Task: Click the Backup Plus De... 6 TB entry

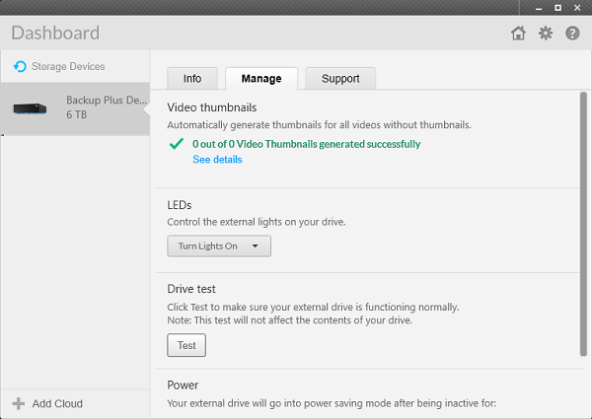Action: [x=75, y=109]
